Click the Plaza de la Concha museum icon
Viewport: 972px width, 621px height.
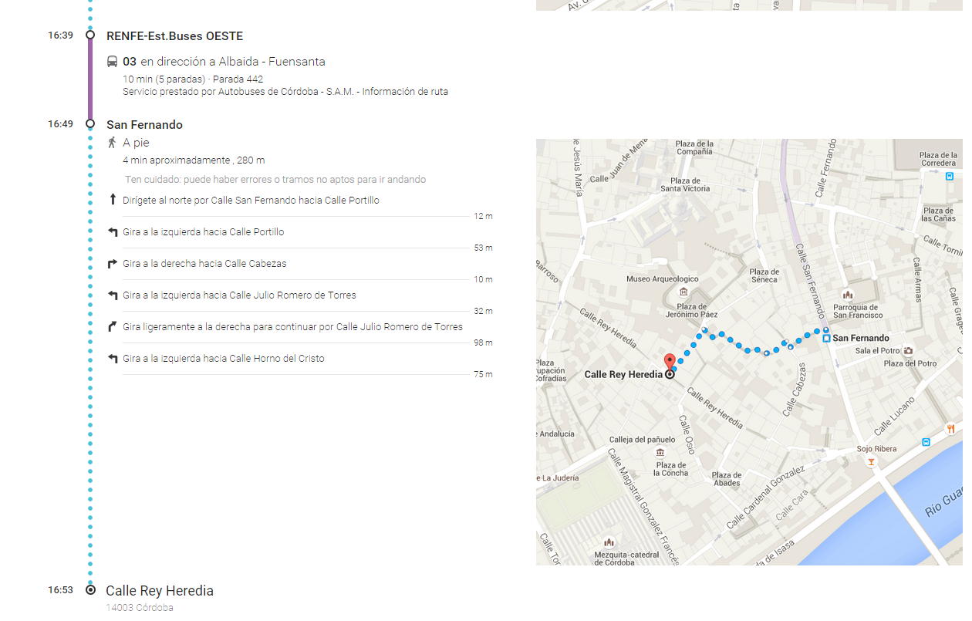(x=660, y=452)
